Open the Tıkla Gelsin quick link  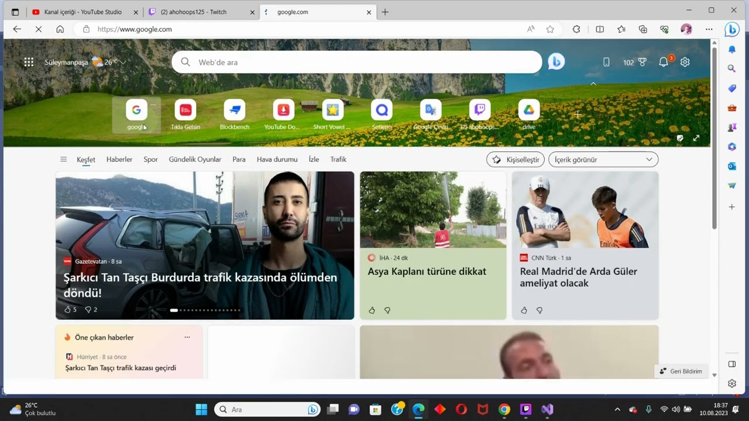[x=185, y=115]
